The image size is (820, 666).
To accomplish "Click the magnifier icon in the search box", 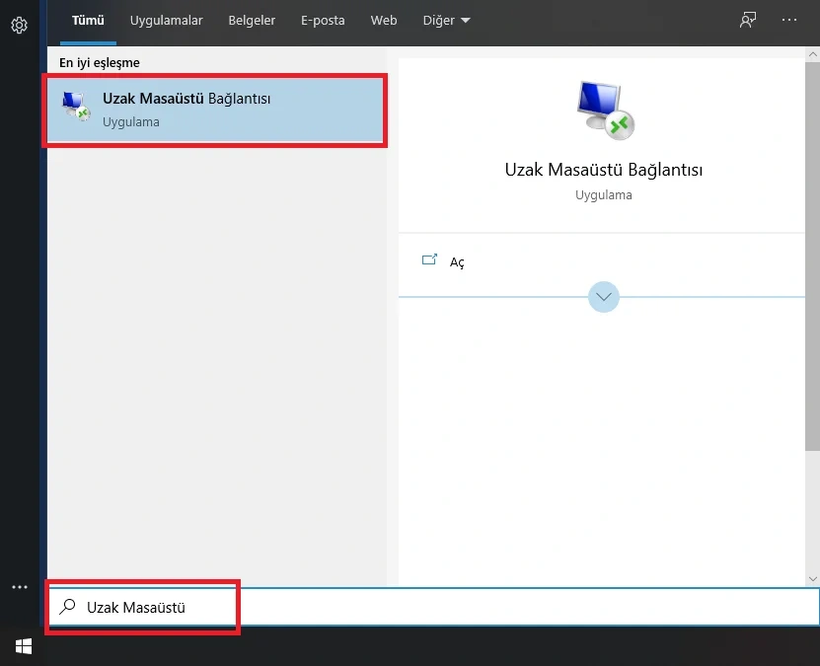I will pos(67,608).
